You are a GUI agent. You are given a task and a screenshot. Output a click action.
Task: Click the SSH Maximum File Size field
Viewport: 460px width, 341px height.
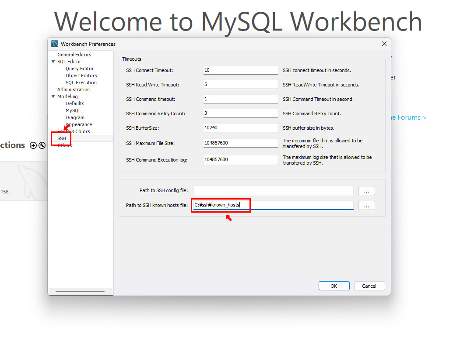(x=241, y=143)
